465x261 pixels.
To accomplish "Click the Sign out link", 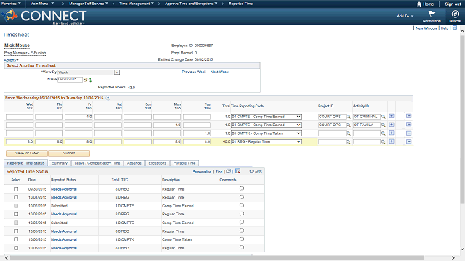I will pos(453,4).
